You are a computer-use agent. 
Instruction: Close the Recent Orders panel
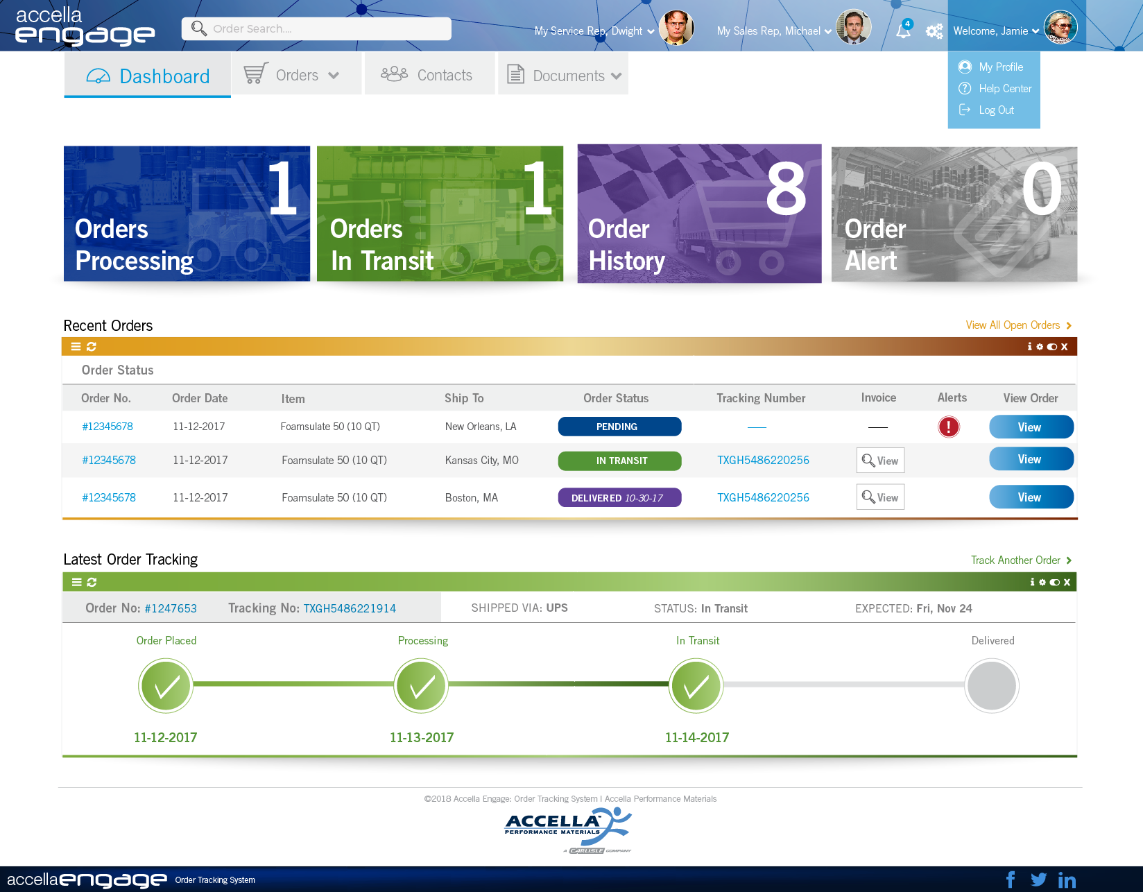pos(1065,347)
